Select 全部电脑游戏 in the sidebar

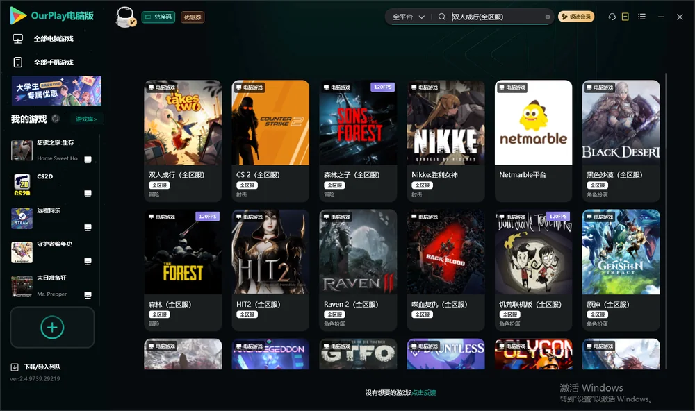54,39
